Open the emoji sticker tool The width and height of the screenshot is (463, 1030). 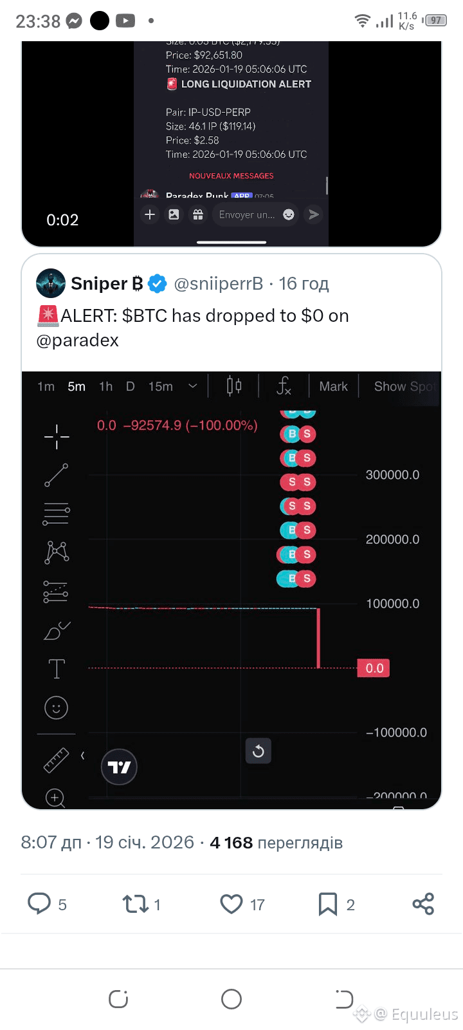click(x=57, y=707)
